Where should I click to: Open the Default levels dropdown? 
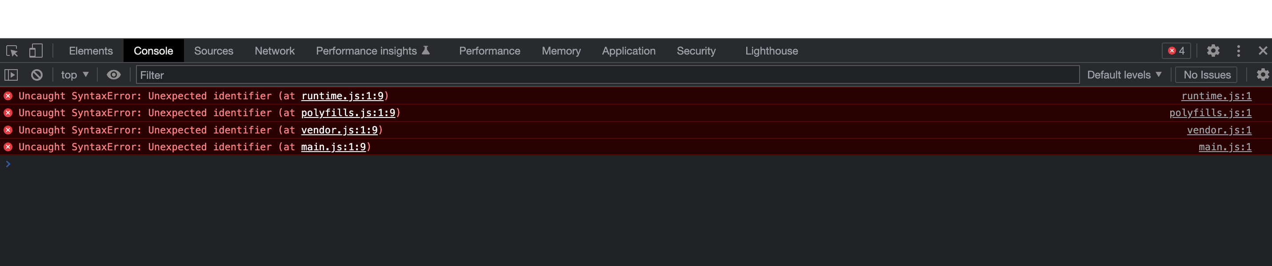pos(1124,74)
